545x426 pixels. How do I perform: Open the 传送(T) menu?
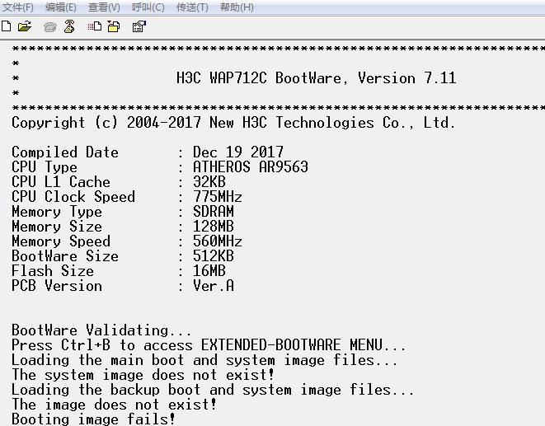click(192, 7)
